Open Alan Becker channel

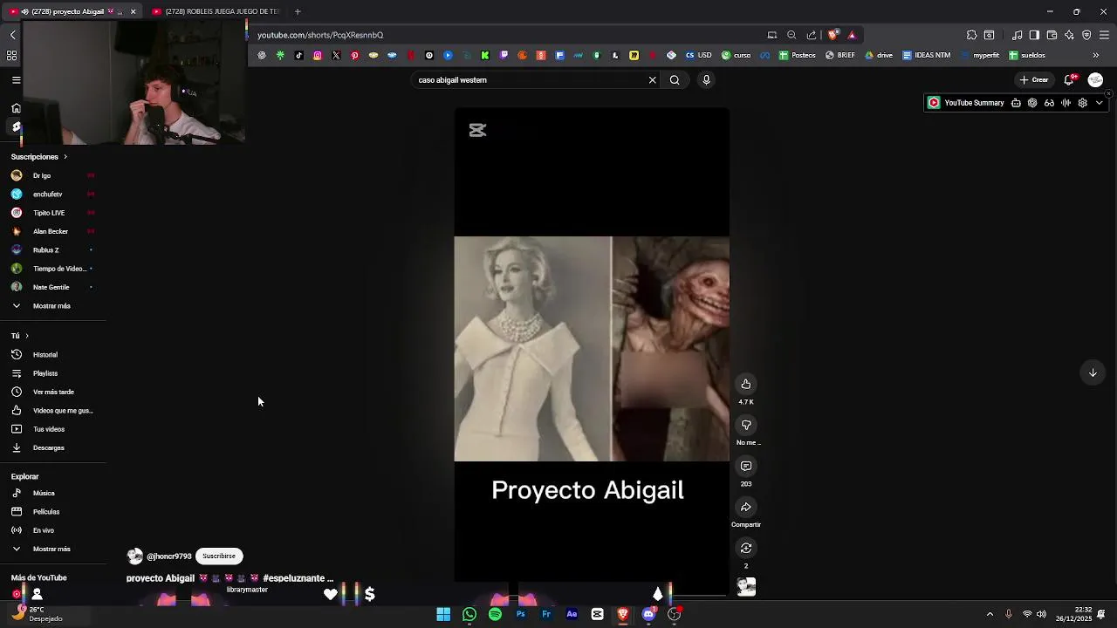pos(52,231)
